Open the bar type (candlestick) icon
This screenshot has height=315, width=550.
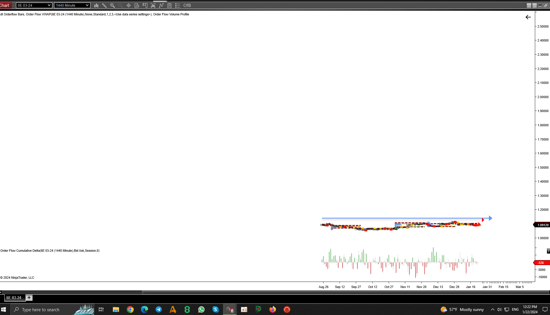pos(96,6)
